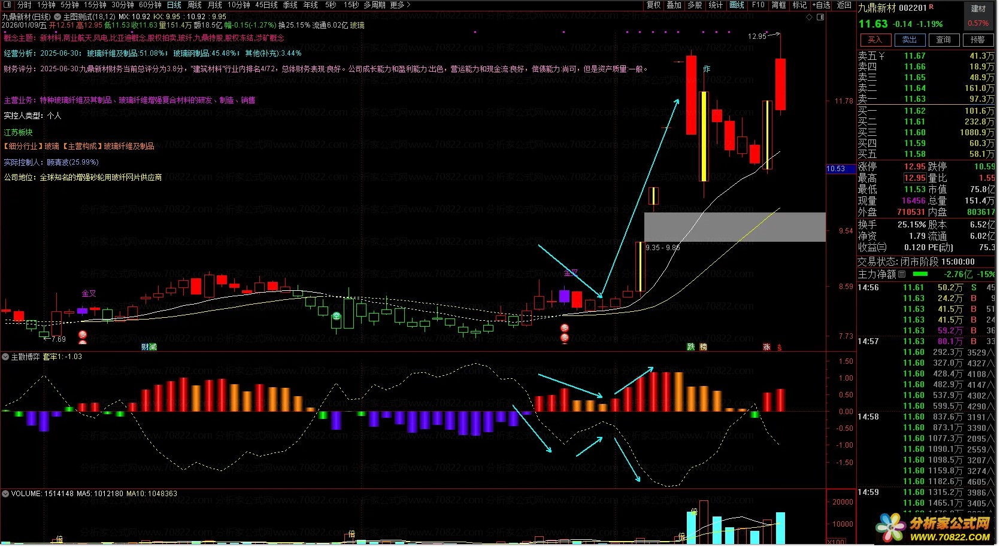Image resolution: width=1000 pixels, height=547 pixels.
Task: Select the 月线 monthly period tab
Action: [214, 5]
